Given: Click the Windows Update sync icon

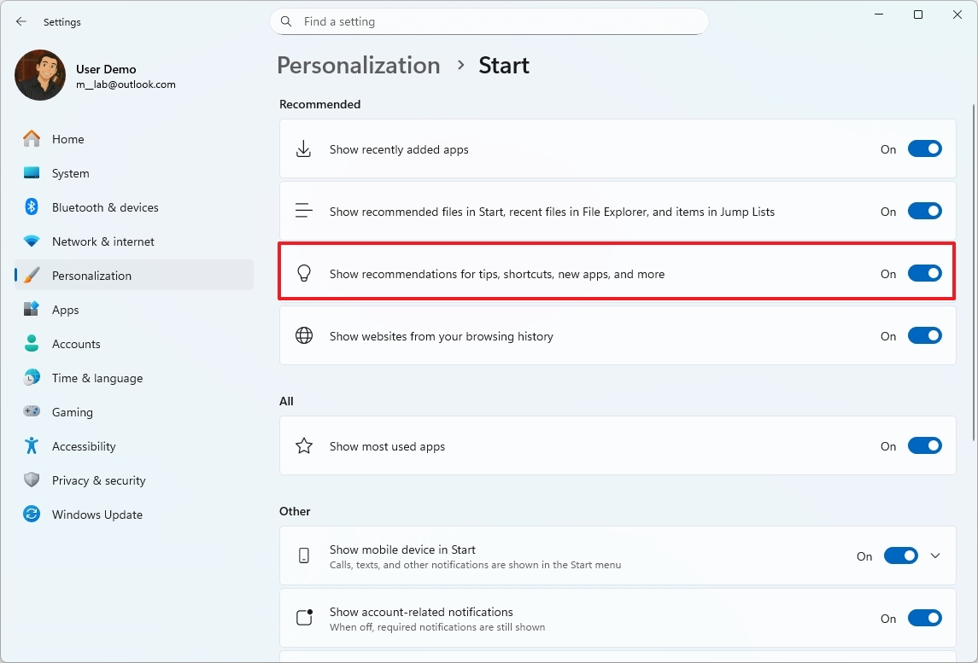Looking at the screenshot, I should click(32, 515).
